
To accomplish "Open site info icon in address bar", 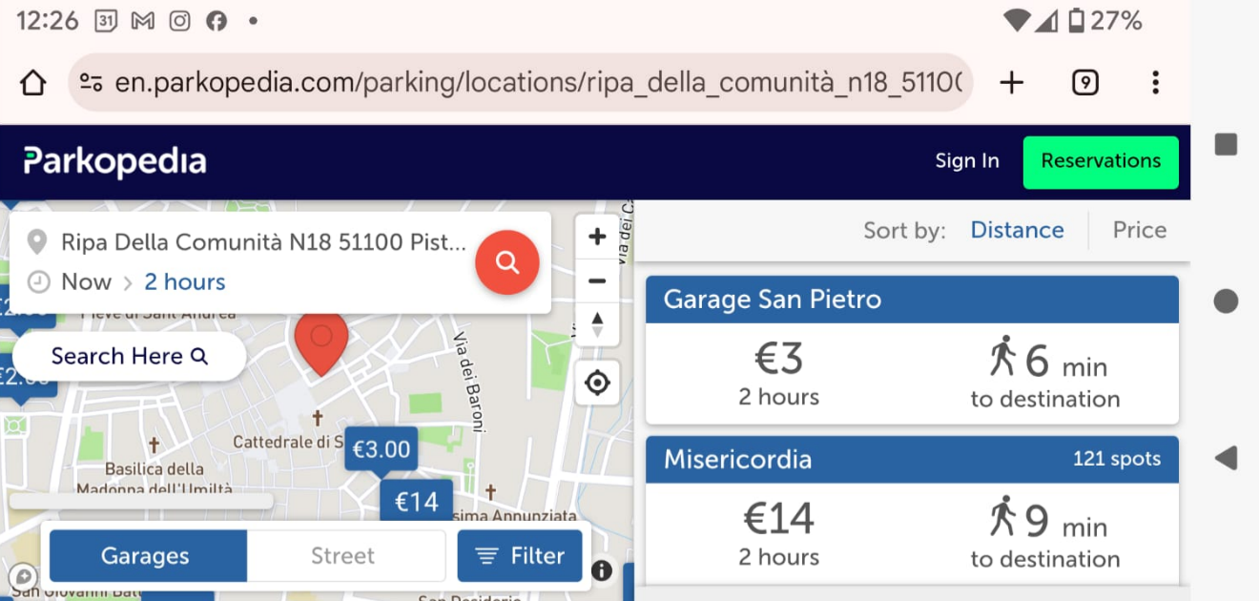I will tap(91, 83).
